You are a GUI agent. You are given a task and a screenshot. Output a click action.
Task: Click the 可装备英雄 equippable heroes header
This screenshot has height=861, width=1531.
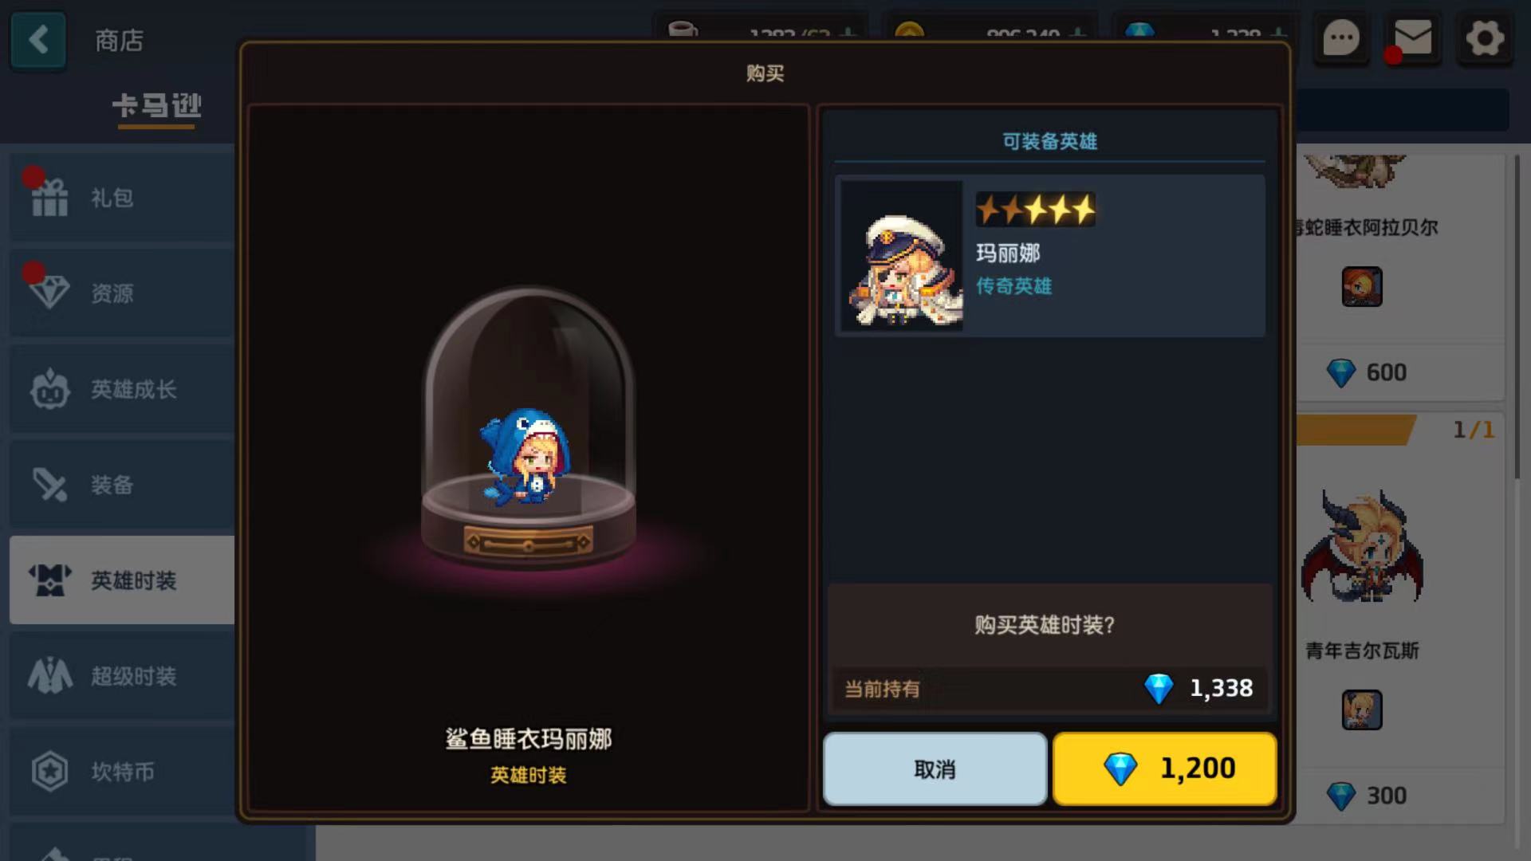point(1049,141)
